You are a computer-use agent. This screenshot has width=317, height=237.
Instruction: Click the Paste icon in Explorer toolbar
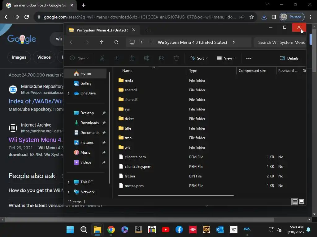132,58
